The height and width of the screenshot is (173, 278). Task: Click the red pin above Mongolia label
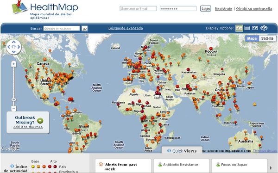pos(222,69)
